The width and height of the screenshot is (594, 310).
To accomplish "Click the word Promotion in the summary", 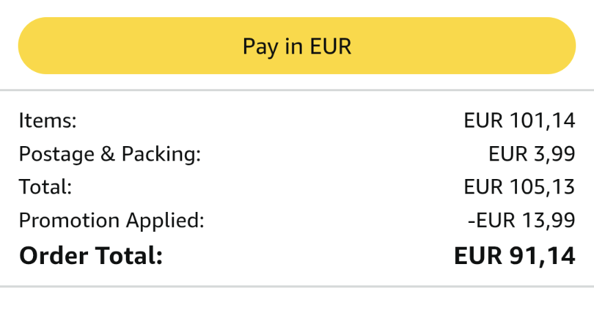I will point(69,220).
